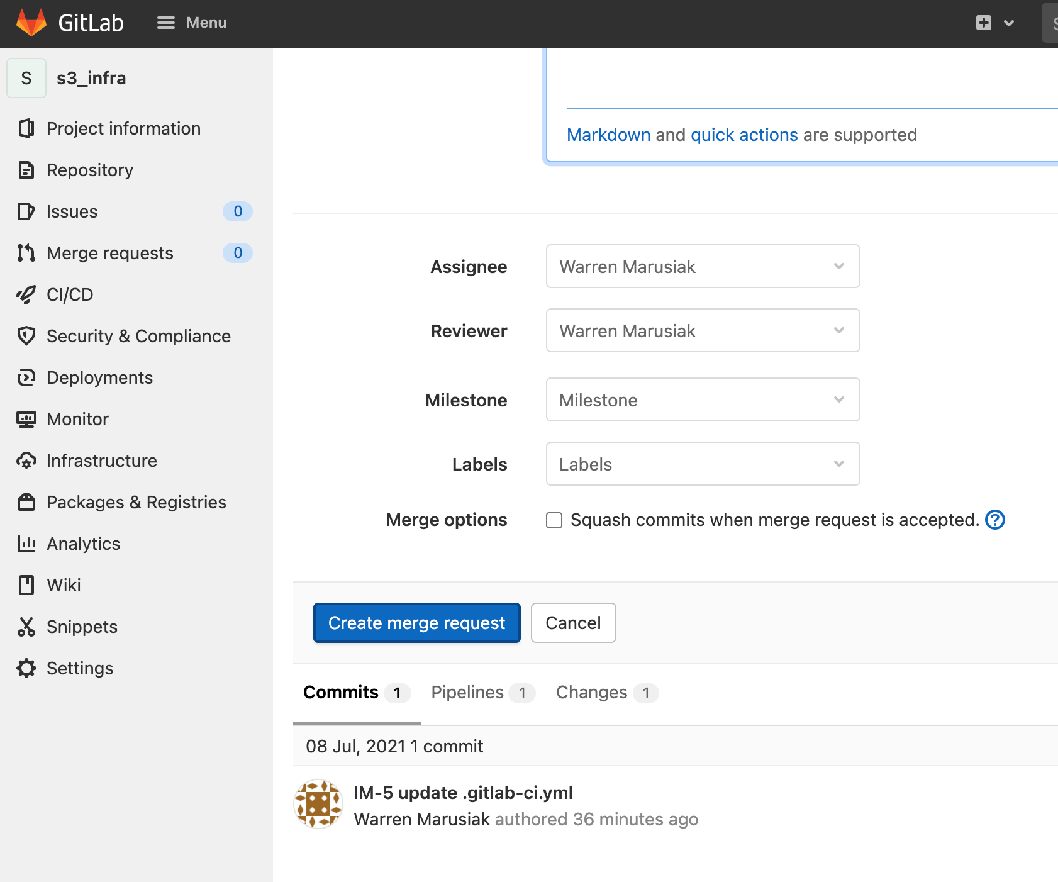Select the Repository sidebar icon
Viewport: 1058px width, 882px height.
[26, 170]
